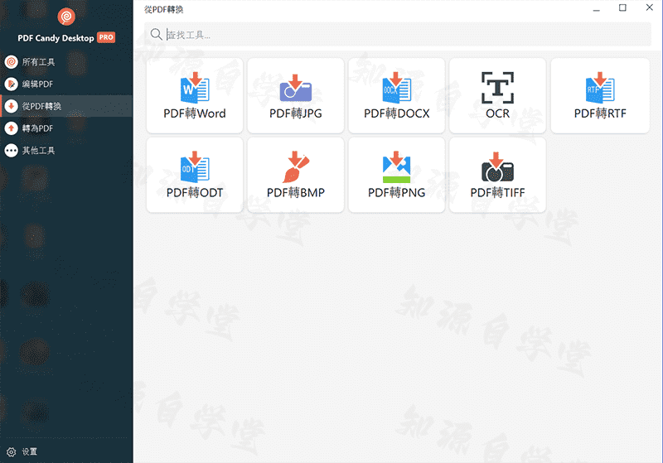The image size is (663, 463).
Task: Open the PDF轉TIFF converter
Action: point(498,175)
